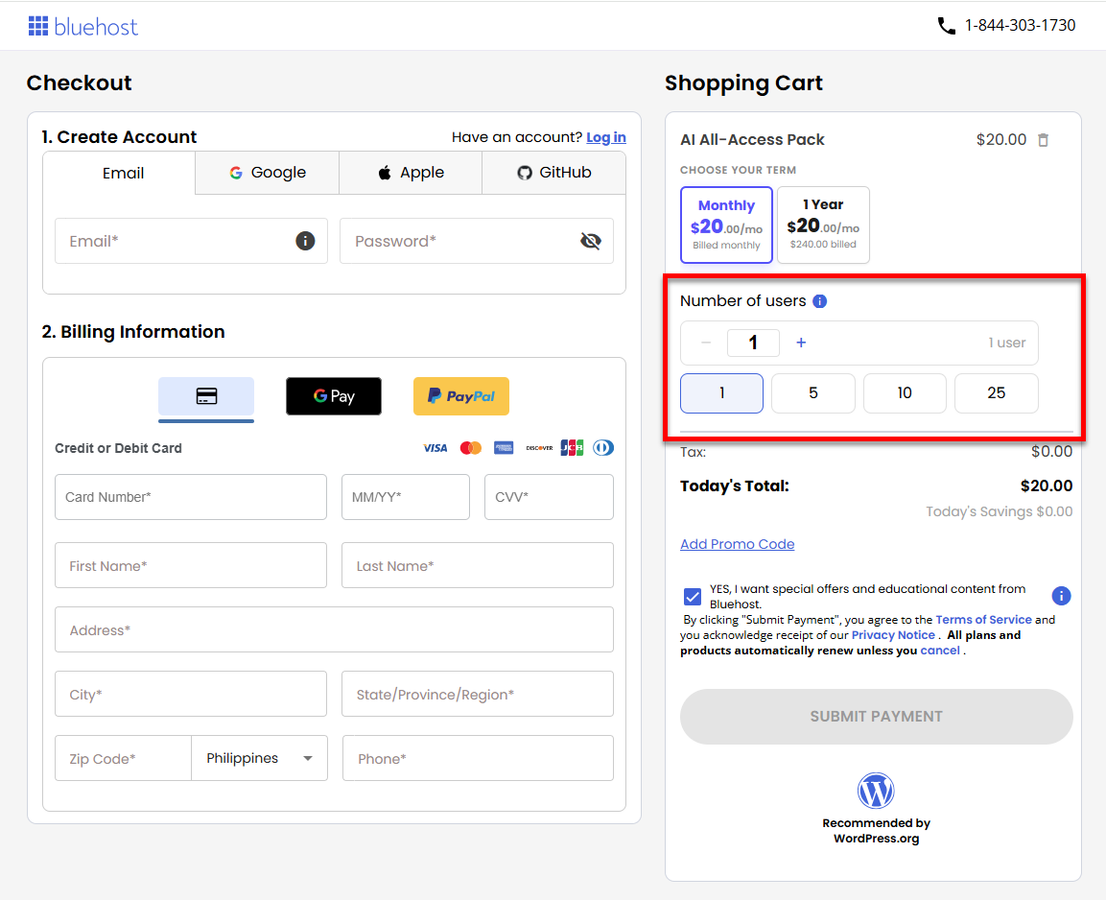Screen dimensions: 1106x900
Task: Choose the 10 users preset
Action: (x=905, y=393)
